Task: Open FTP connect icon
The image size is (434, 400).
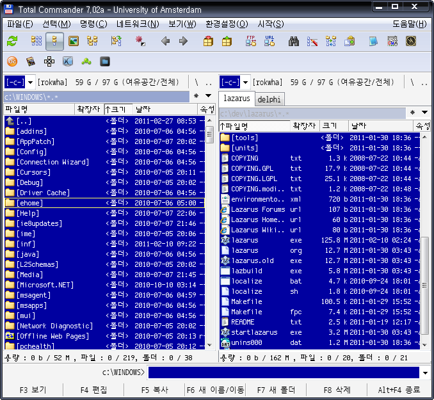Action: [251, 41]
